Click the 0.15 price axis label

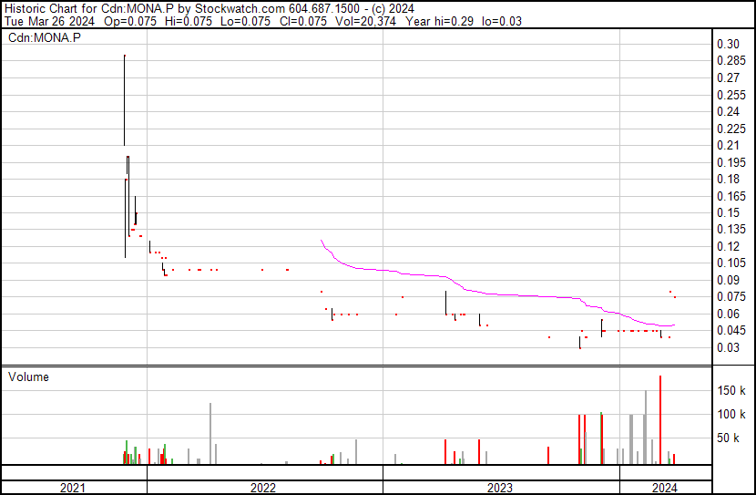pos(728,212)
